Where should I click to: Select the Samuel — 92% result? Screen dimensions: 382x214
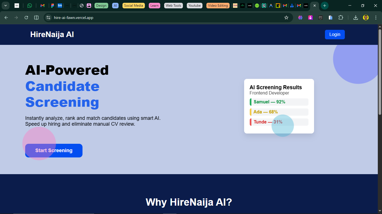pos(279,102)
